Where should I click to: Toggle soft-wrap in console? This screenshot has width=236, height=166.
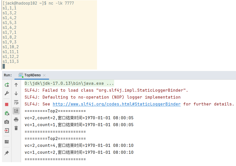16,102
